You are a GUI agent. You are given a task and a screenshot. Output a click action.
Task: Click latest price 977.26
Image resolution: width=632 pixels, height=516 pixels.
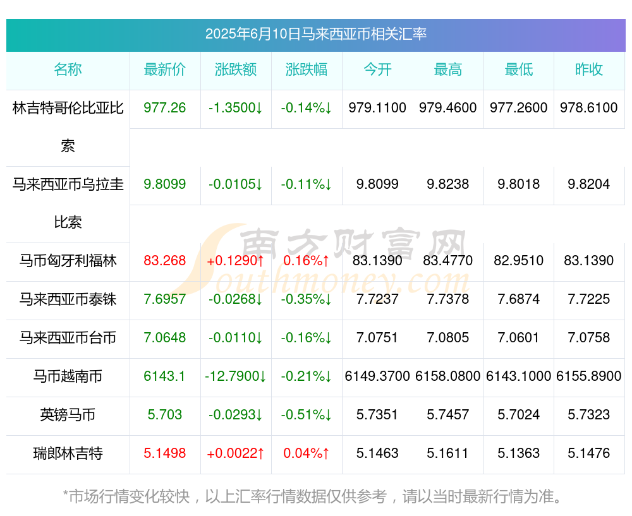(x=165, y=108)
